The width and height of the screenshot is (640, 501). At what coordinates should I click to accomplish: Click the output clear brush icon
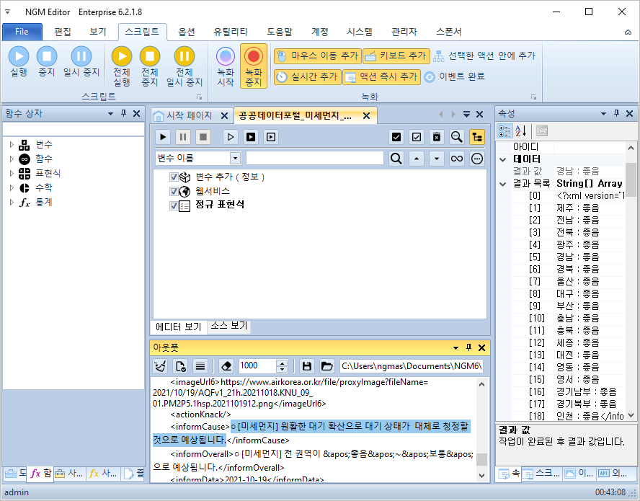click(x=161, y=366)
